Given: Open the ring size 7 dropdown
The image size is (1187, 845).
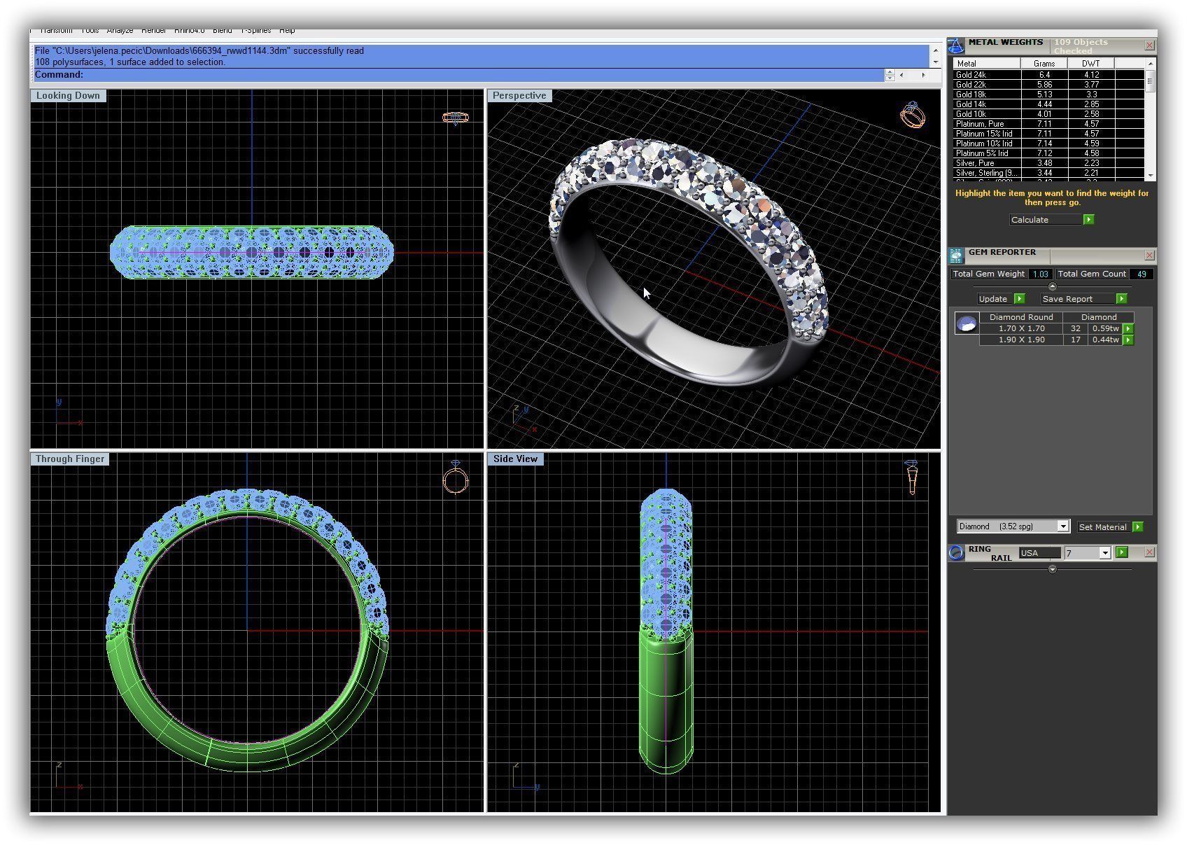Looking at the screenshot, I should [1104, 553].
